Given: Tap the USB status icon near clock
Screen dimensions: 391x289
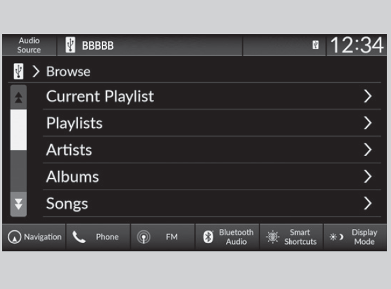Looking at the screenshot, I should (x=316, y=46).
